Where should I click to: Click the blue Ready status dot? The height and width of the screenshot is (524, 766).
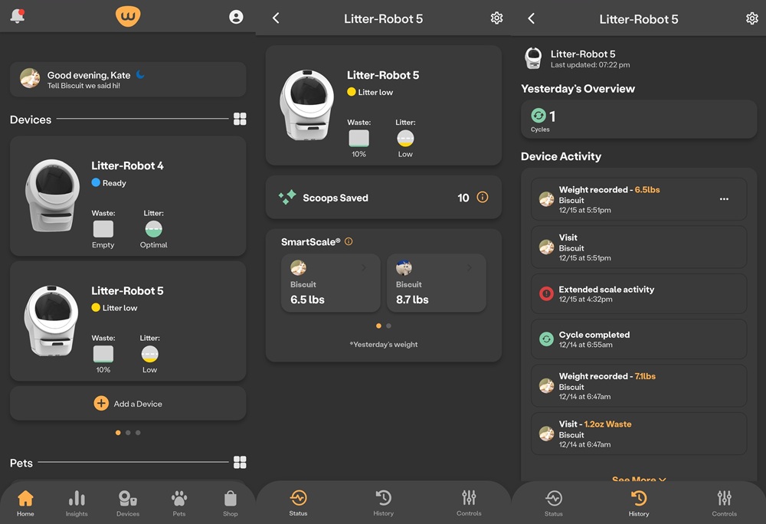(x=96, y=182)
